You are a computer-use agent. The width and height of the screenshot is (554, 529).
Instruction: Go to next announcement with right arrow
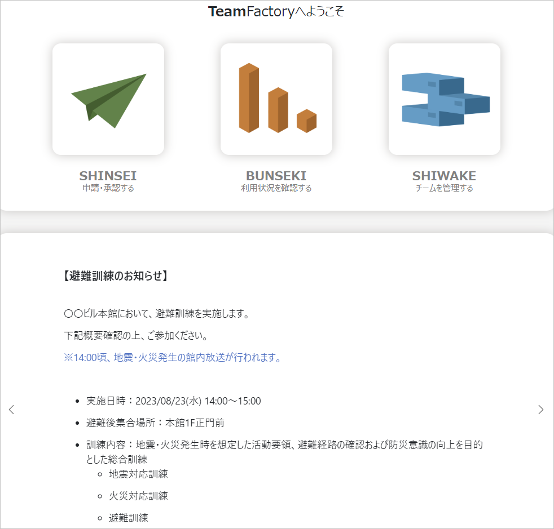(540, 410)
